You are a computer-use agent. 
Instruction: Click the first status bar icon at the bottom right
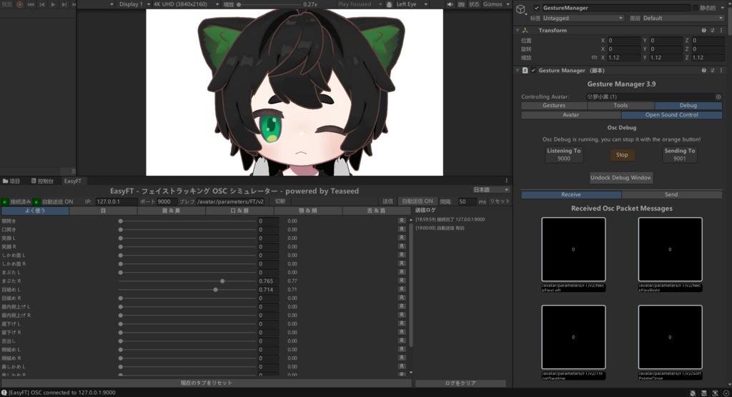click(x=693, y=393)
